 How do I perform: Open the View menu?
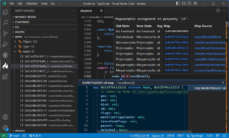pos(44,3)
